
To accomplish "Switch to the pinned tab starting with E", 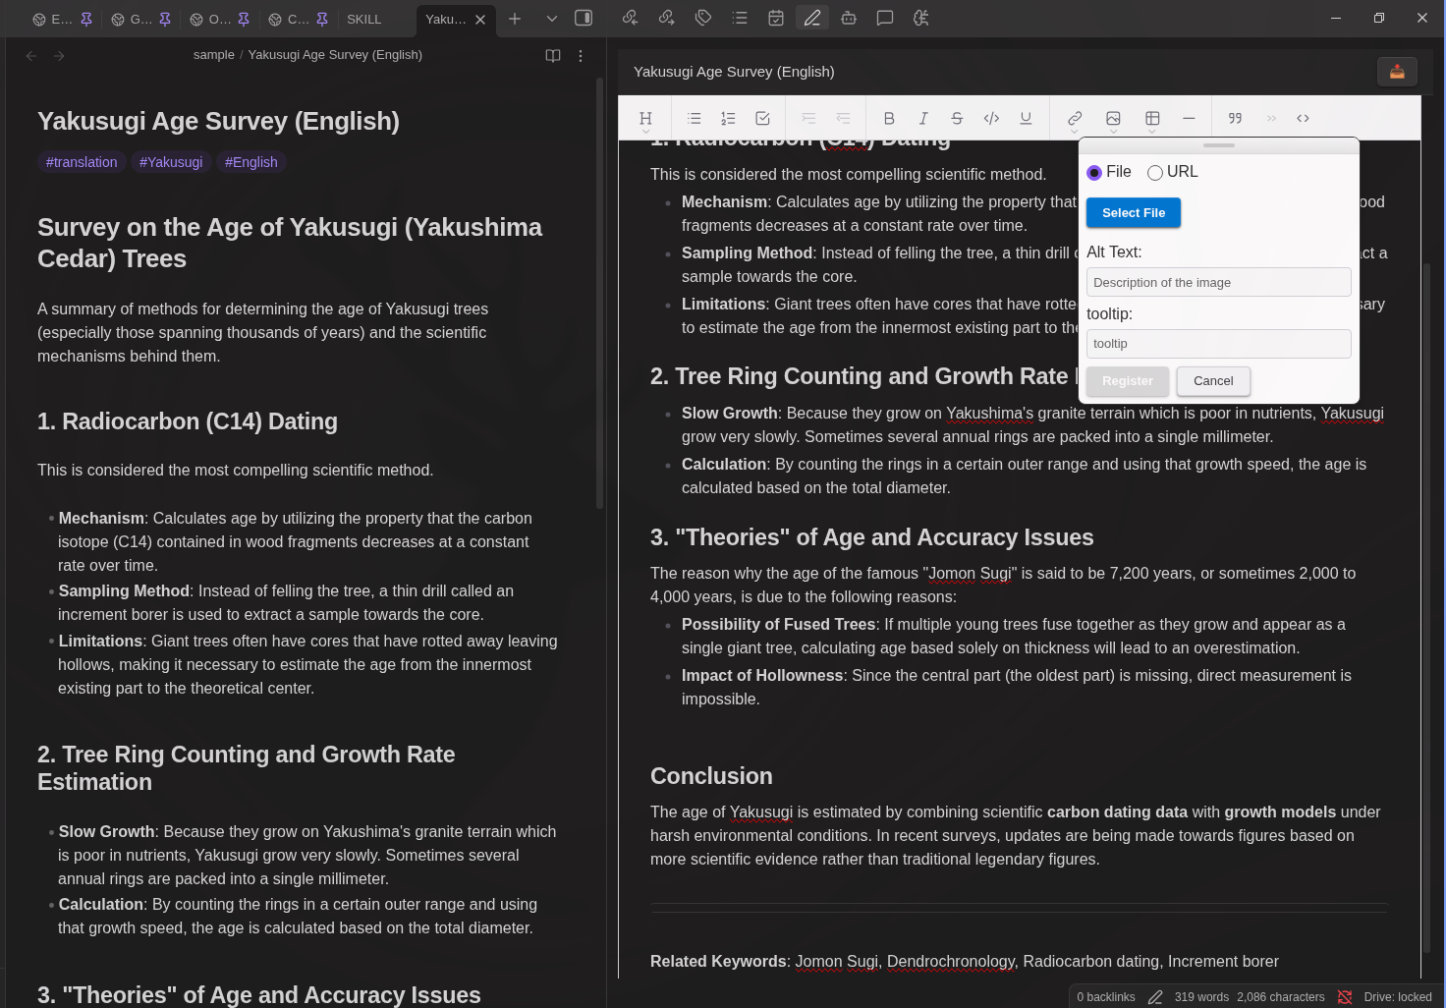I will [63, 19].
